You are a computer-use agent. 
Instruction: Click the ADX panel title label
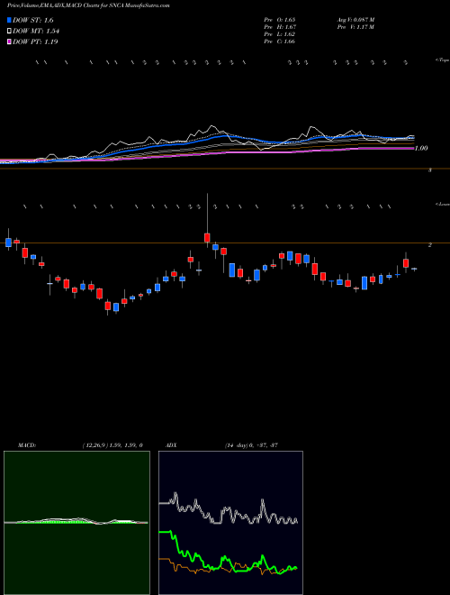point(171,445)
